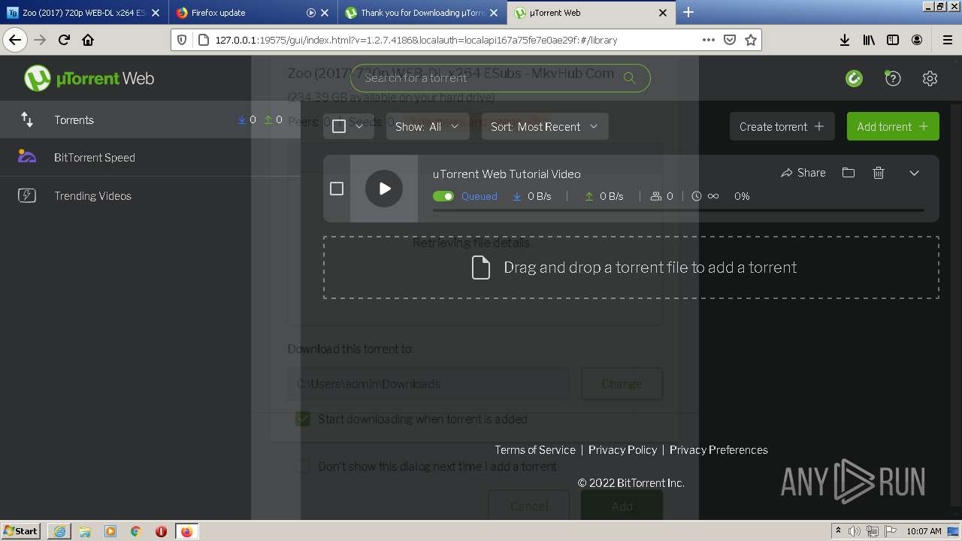Click the drag and drop torrent area
Image resolution: width=962 pixels, height=541 pixels.
click(x=631, y=267)
